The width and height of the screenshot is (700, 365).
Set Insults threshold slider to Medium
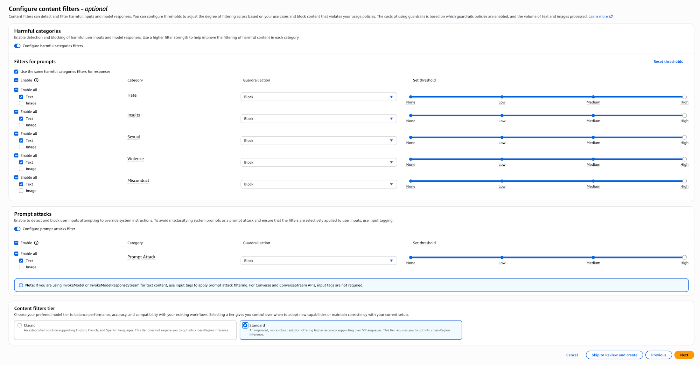[593, 116]
